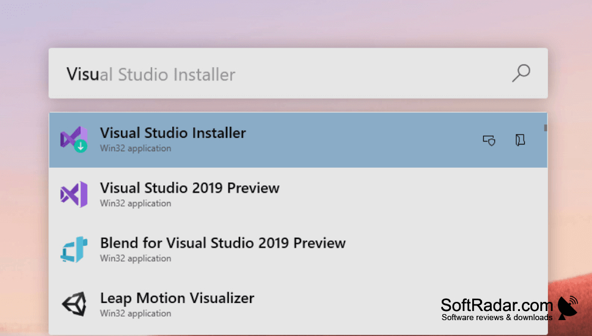Image resolution: width=592 pixels, height=336 pixels.
Task: Select the Visual Studio Installer result title
Action: click(173, 133)
